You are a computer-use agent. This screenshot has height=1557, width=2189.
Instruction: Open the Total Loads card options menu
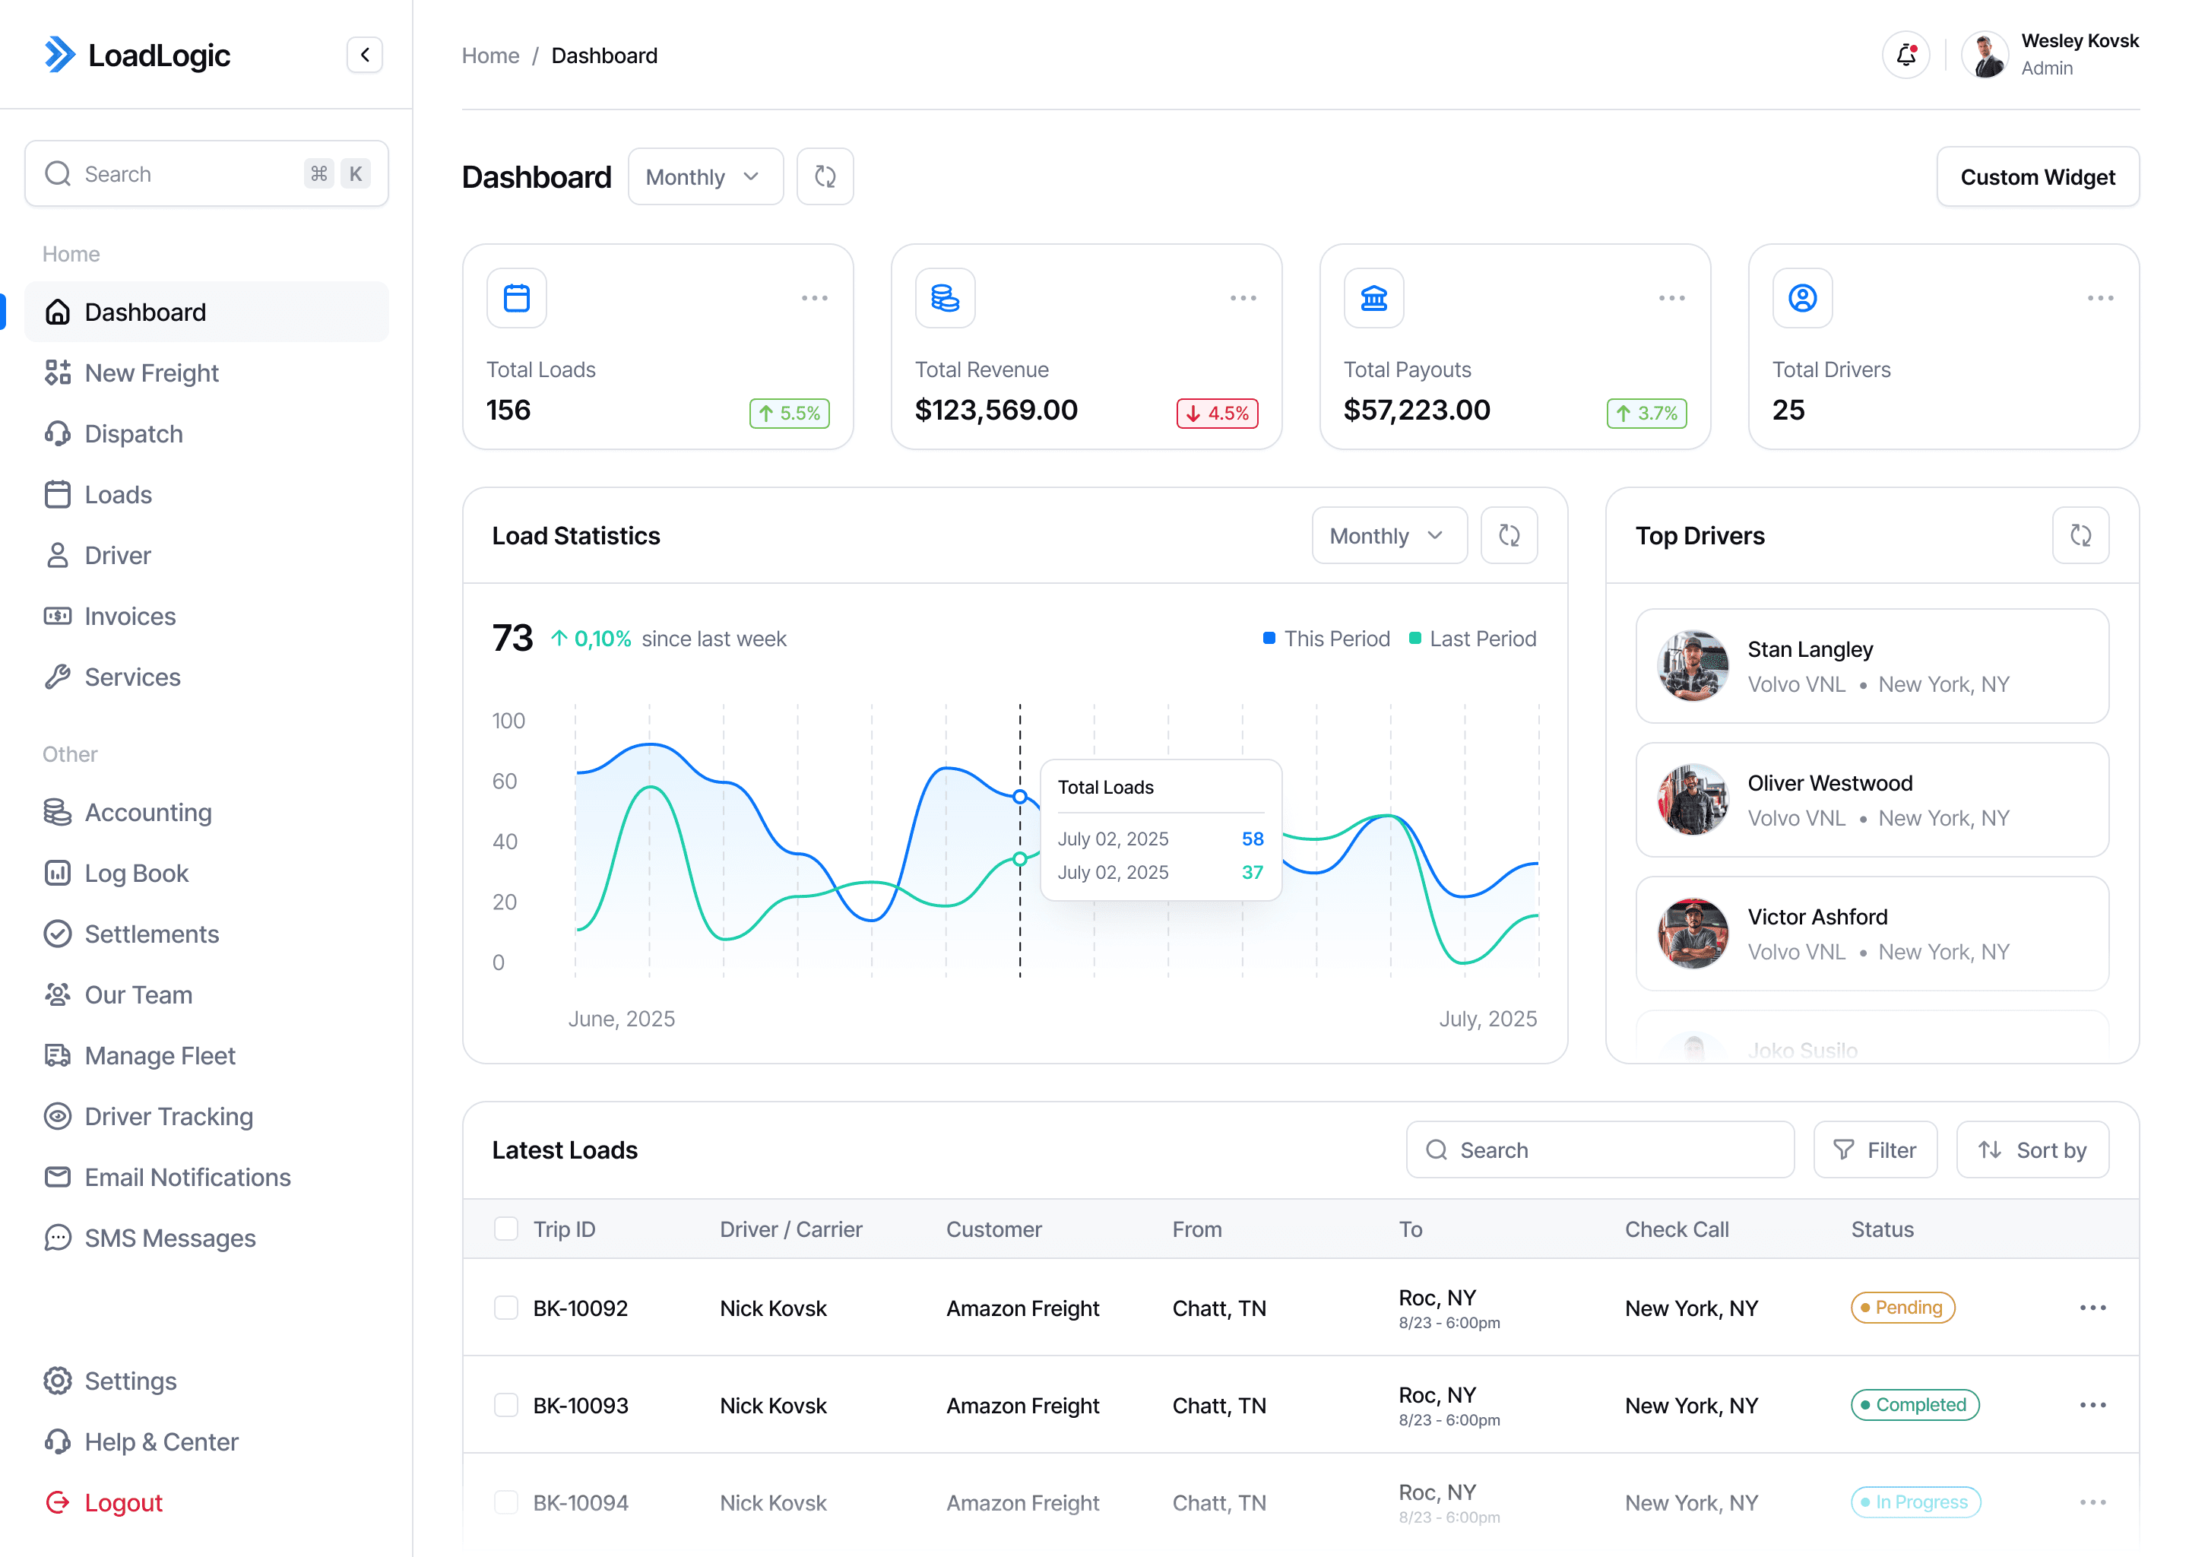pyautogui.click(x=814, y=298)
